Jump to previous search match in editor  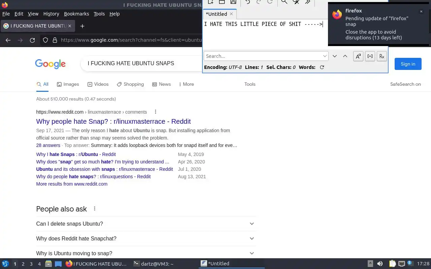(345, 56)
